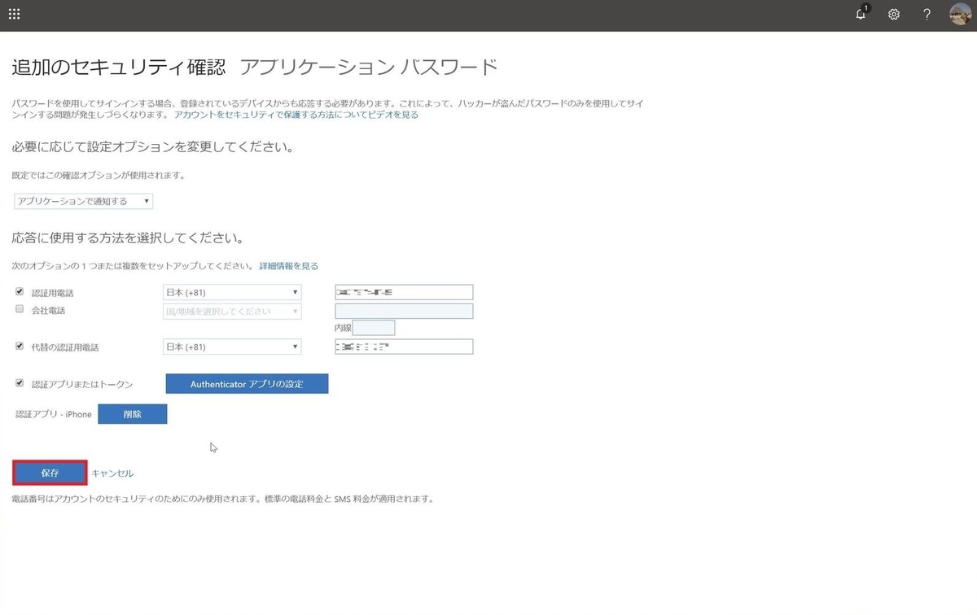This screenshot has height=615, width=977.
Task: Click the Authenticator アプリの設定 button
Action: (x=247, y=383)
